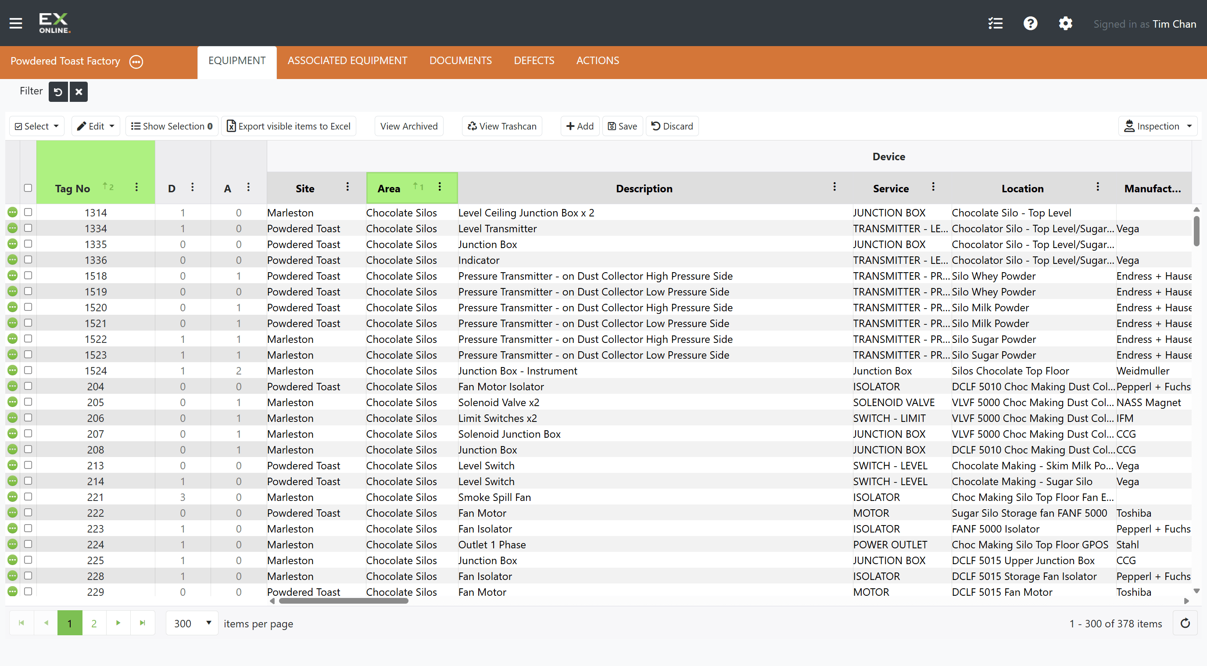Image resolution: width=1207 pixels, height=666 pixels.
Task: Open Location column menu dots
Action: pyautogui.click(x=1097, y=187)
